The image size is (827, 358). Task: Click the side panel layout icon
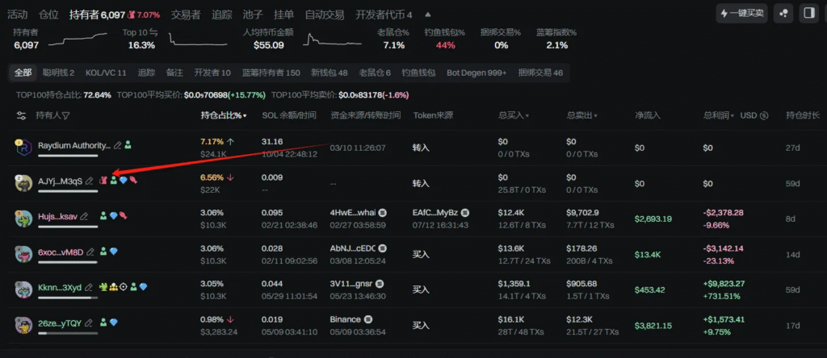tap(808, 13)
